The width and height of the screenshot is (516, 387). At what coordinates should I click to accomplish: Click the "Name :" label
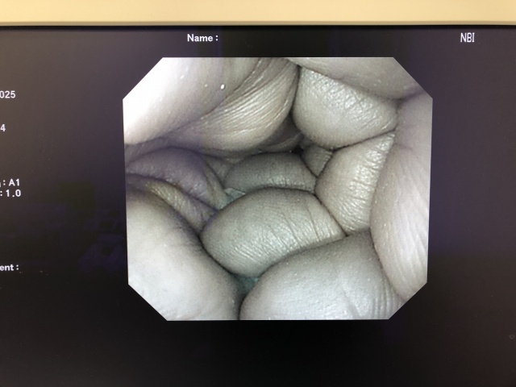(202, 38)
